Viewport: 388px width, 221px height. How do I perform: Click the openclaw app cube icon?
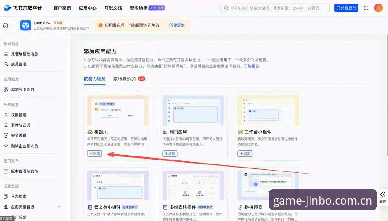(x=26, y=25)
